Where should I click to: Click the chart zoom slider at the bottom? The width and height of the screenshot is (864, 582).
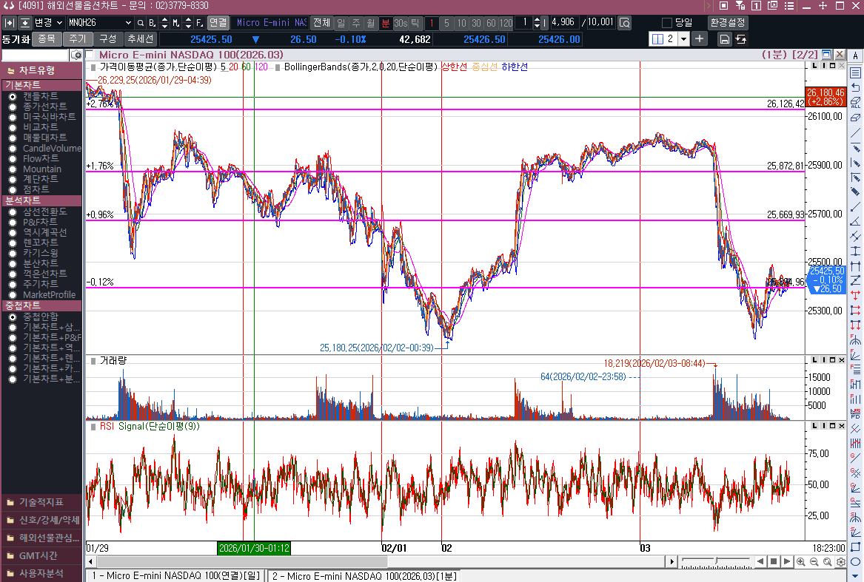tap(715, 561)
